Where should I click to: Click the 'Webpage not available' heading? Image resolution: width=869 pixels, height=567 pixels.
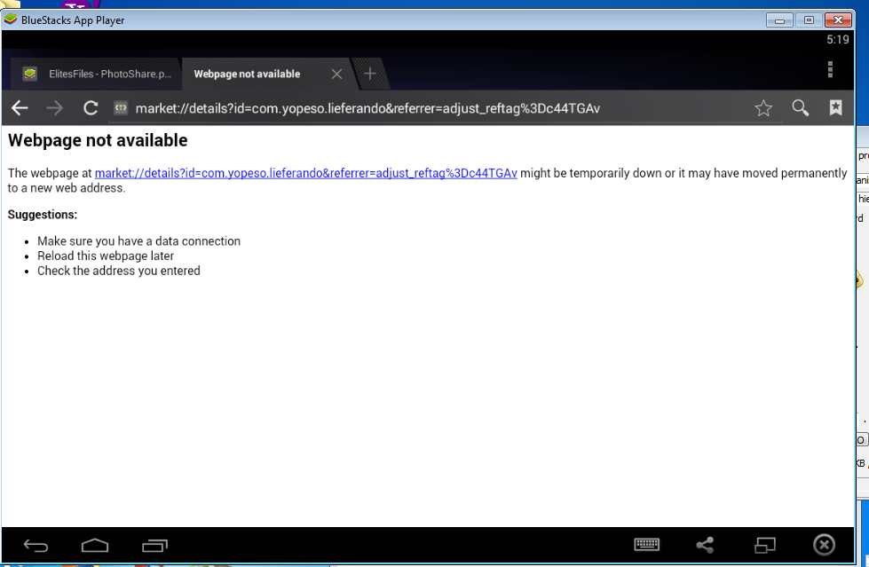98,140
